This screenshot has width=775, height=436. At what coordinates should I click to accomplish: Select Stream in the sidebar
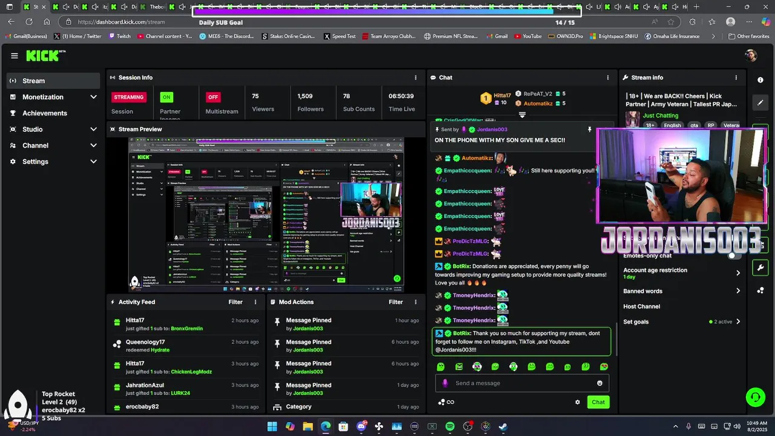53,81
